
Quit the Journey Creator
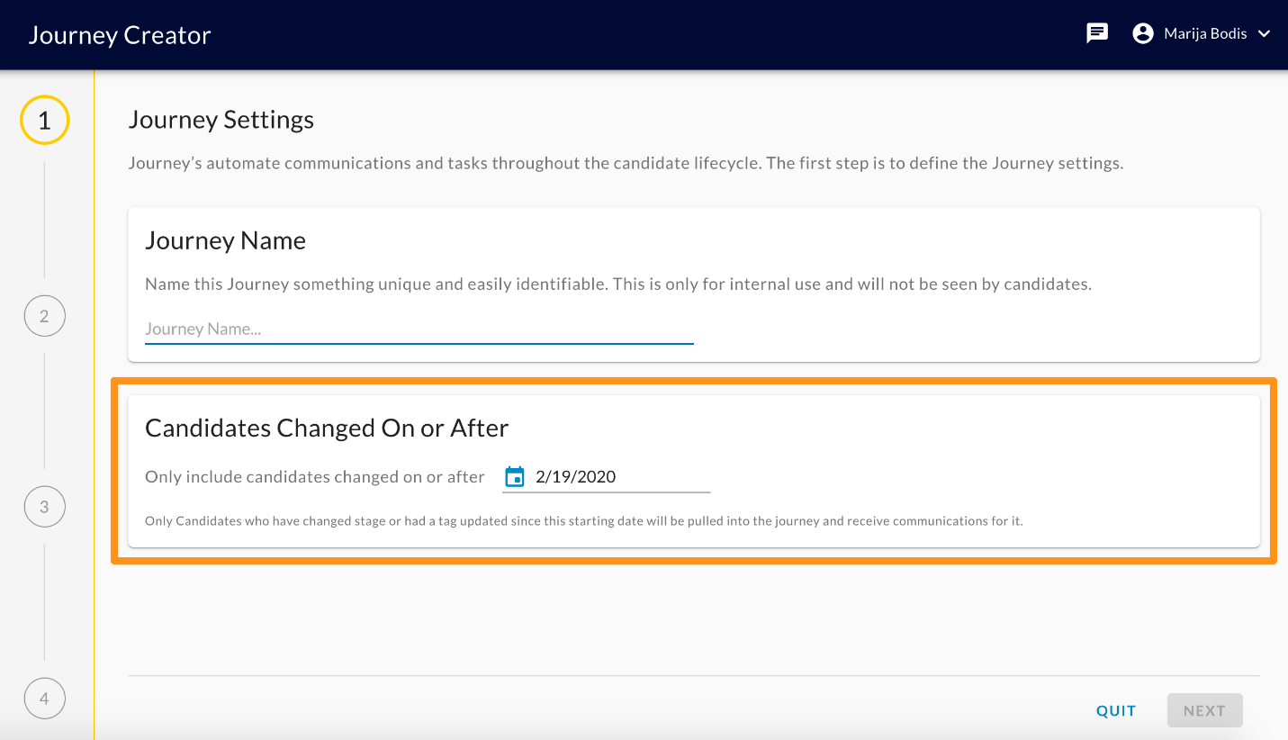(x=1116, y=710)
